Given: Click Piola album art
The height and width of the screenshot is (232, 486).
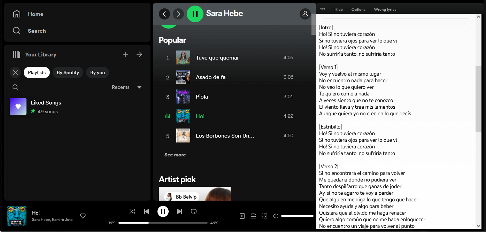Looking at the screenshot, I should coord(183,97).
